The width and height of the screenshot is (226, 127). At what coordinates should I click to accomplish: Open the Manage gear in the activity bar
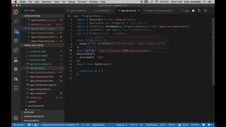[16, 118]
